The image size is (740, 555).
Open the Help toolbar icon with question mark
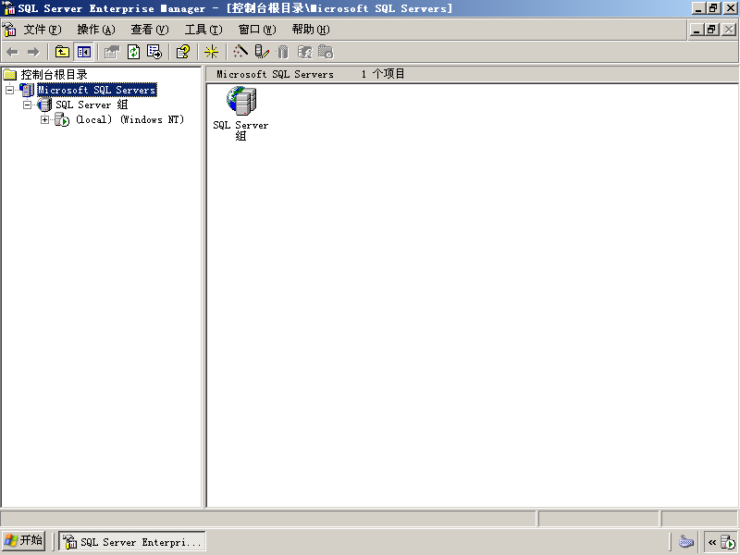tap(183, 52)
